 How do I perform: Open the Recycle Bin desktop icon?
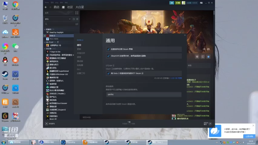pos(5,19)
